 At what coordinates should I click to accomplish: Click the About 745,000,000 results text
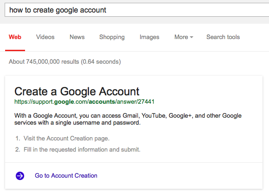[65, 61]
